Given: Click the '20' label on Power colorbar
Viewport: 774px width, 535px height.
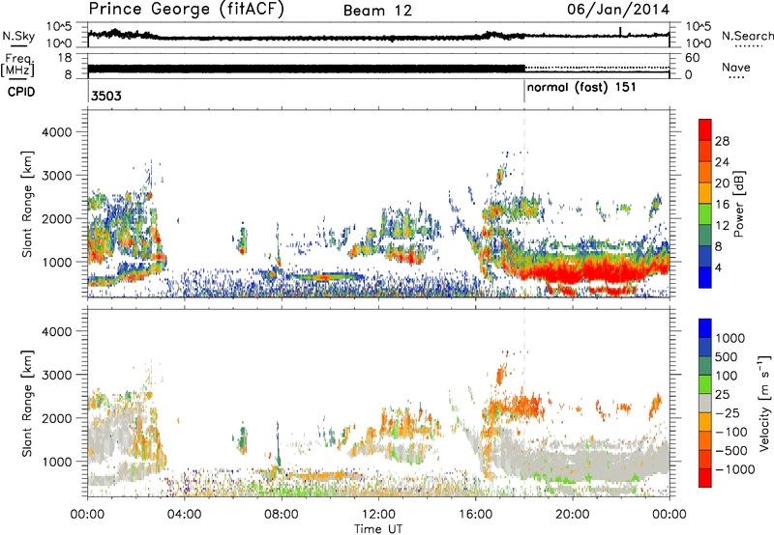Looking at the screenshot, I should 722,183.
